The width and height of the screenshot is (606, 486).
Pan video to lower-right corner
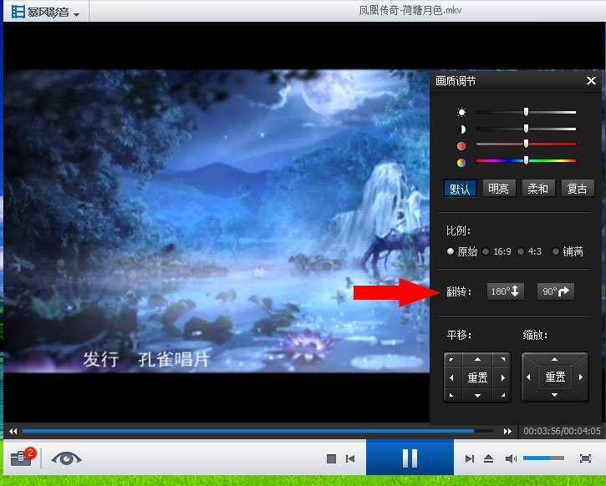(503, 395)
